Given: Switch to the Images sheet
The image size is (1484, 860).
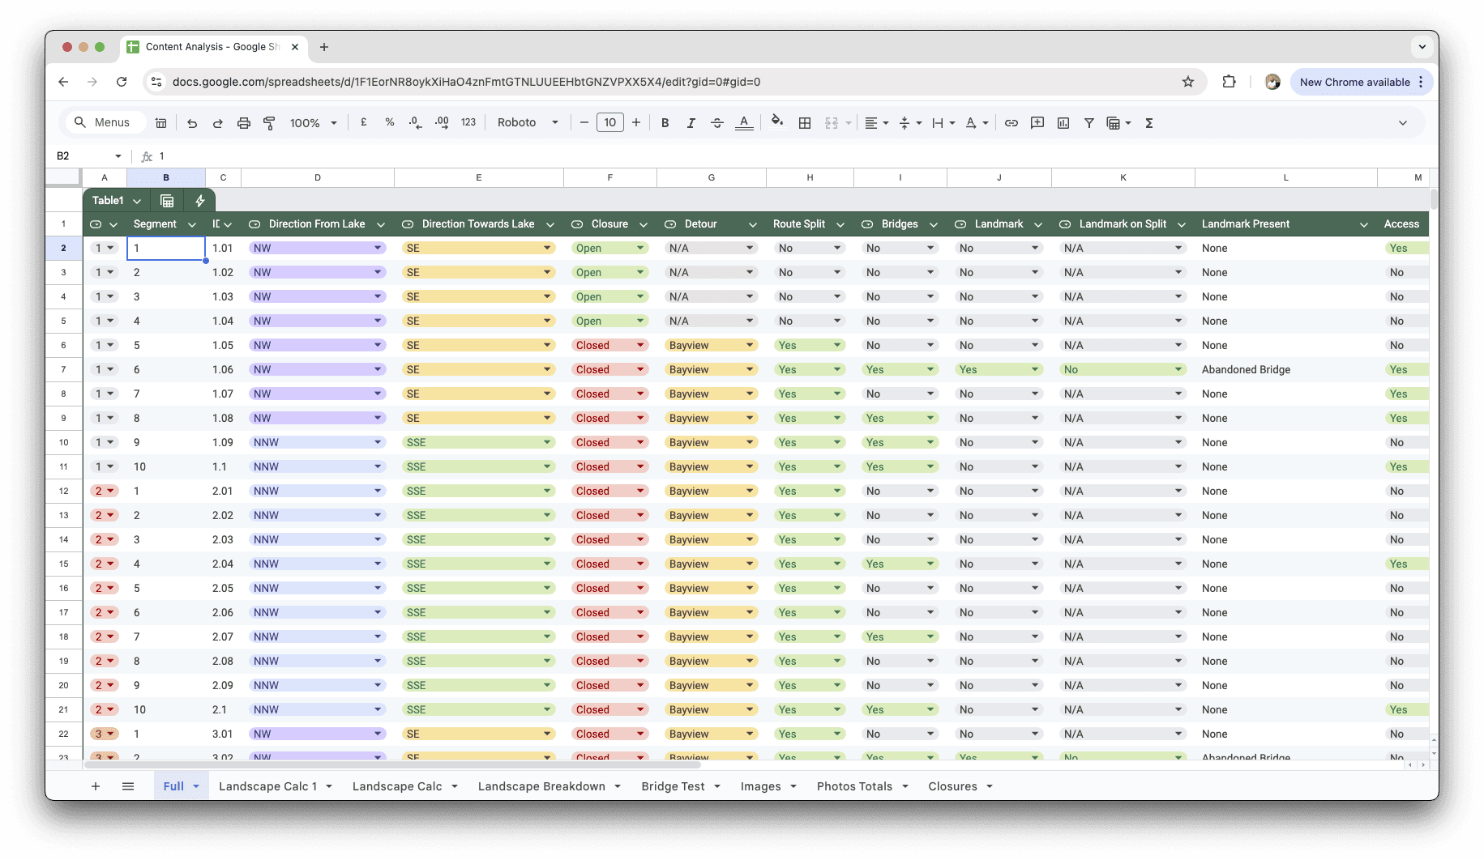Looking at the screenshot, I should tap(761, 786).
